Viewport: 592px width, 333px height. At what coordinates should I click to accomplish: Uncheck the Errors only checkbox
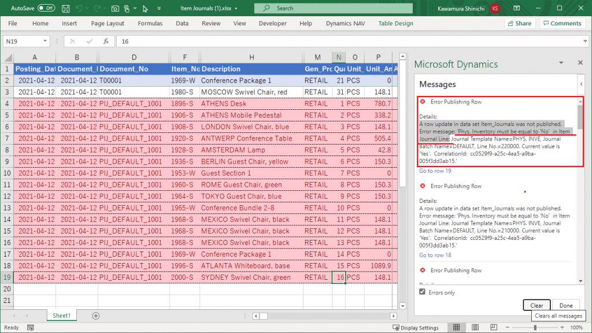click(422, 292)
